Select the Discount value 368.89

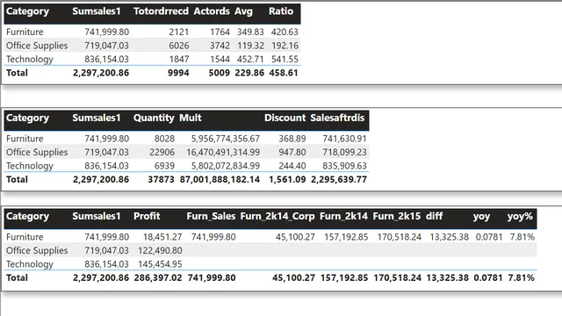pos(292,139)
